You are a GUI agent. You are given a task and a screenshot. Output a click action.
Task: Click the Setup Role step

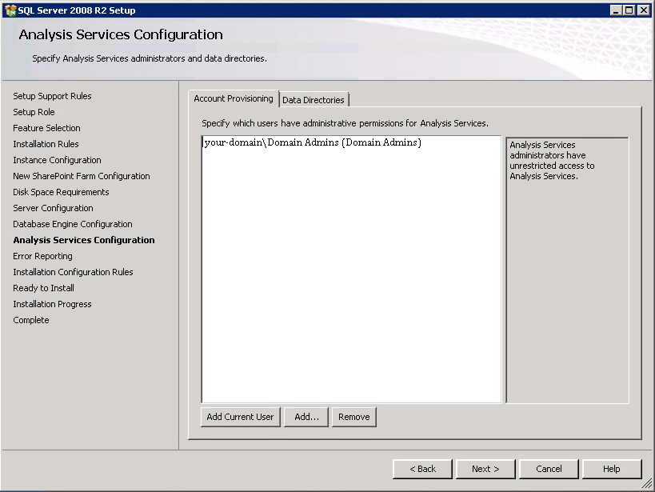point(34,112)
